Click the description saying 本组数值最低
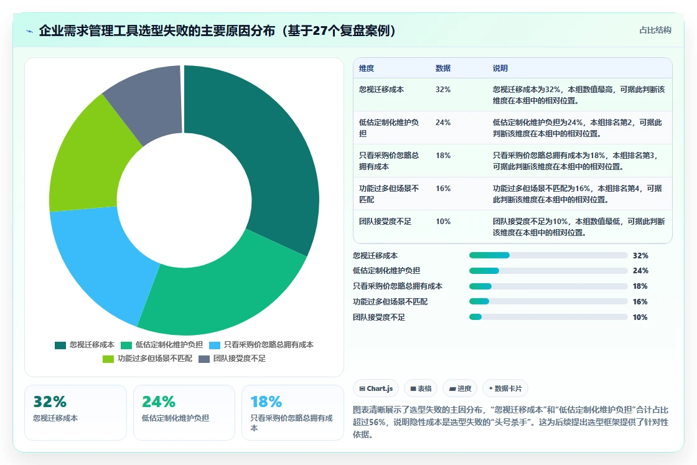Image resolution: width=697 pixels, height=465 pixels. (579, 227)
